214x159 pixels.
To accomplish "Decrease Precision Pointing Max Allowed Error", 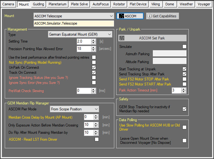I will [x=93, y=50].
